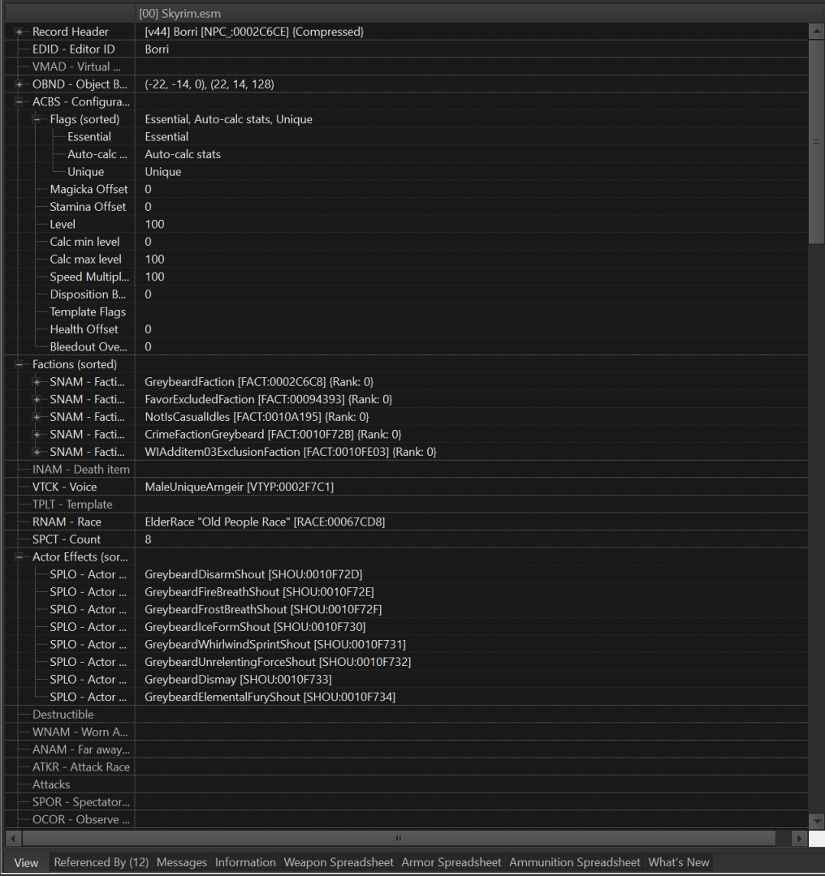
Task: Select the RNAM - Race row
Action: (406, 522)
